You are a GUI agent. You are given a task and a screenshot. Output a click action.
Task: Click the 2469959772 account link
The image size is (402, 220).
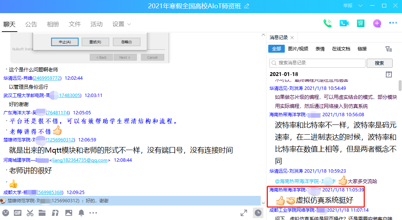coord(47,78)
